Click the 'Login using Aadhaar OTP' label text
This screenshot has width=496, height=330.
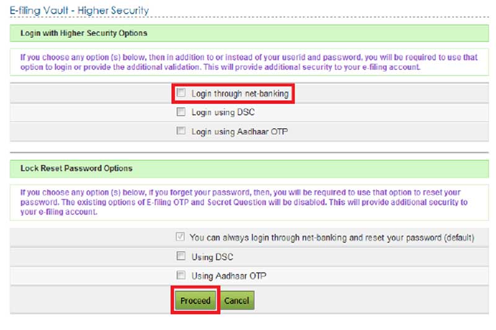[x=239, y=131]
